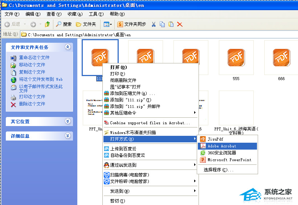
Task: Click the 重命名这个文件 task link
Action: pos(34,58)
